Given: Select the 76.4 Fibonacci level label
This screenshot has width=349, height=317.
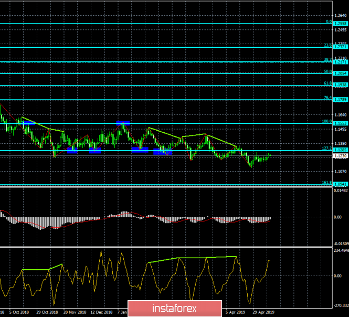Looking at the screenshot, I should pos(327,98).
